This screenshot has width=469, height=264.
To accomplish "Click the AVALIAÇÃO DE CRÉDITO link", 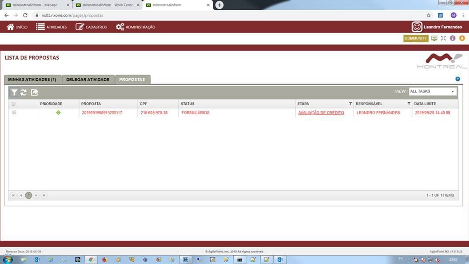I will [321, 113].
